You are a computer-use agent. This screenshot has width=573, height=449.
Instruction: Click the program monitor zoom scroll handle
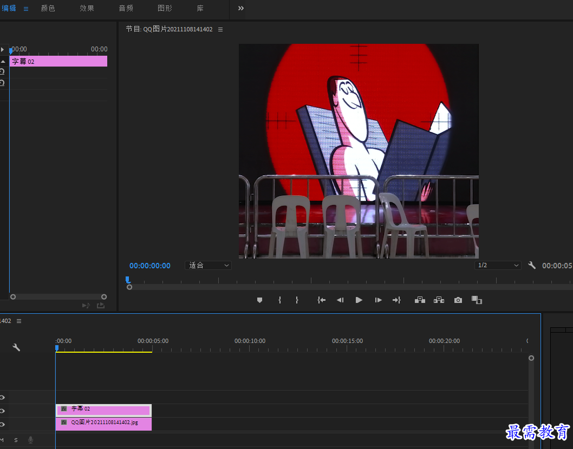click(129, 287)
